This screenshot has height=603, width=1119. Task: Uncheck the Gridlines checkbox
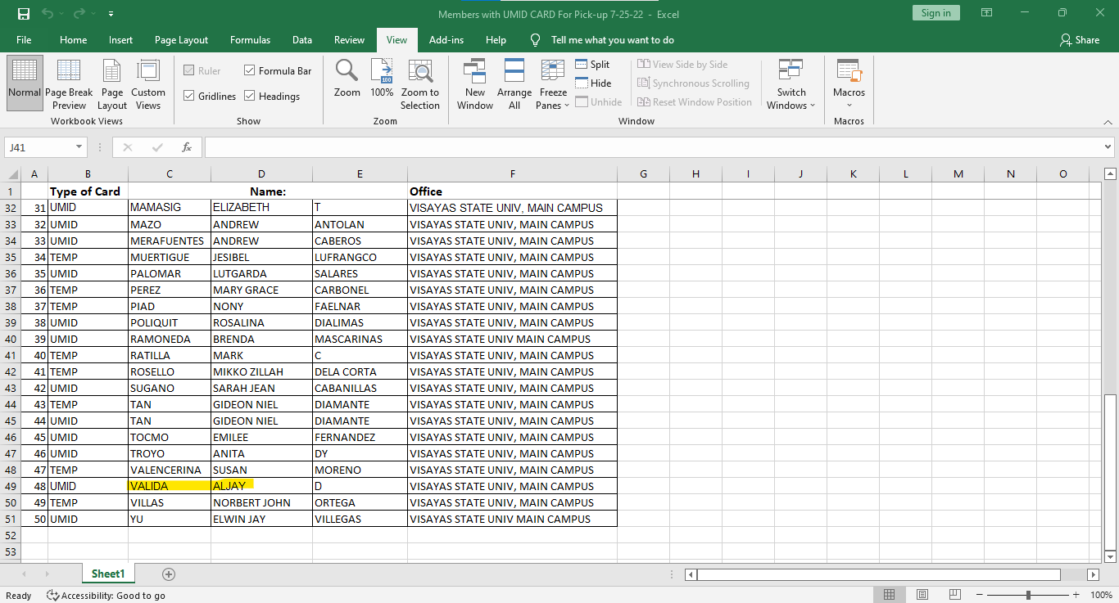(189, 97)
